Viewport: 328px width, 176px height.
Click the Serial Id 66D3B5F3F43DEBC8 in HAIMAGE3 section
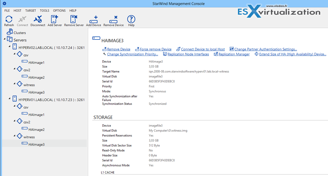coord(162,81)
